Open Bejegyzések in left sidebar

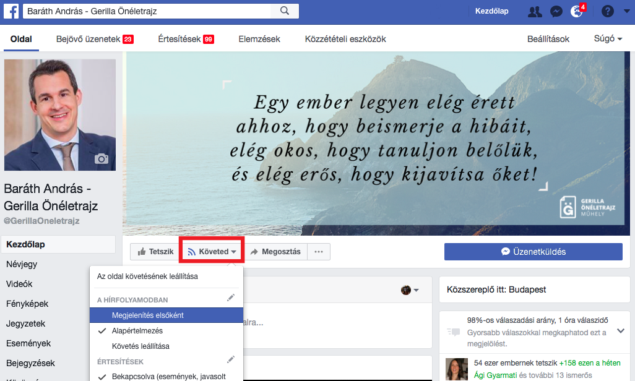[30, 363]
